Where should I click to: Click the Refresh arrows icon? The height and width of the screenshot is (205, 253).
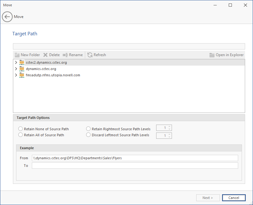click(90, 55)
